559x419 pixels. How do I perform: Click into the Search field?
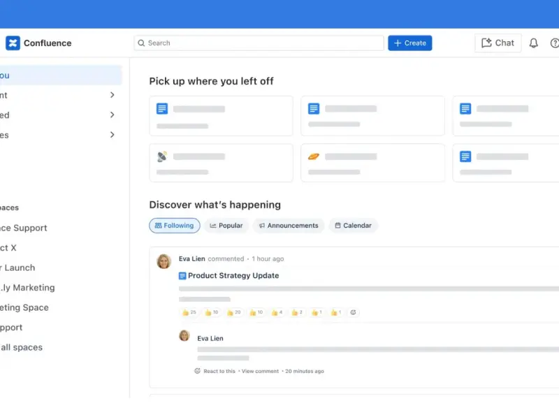[259, 43]
